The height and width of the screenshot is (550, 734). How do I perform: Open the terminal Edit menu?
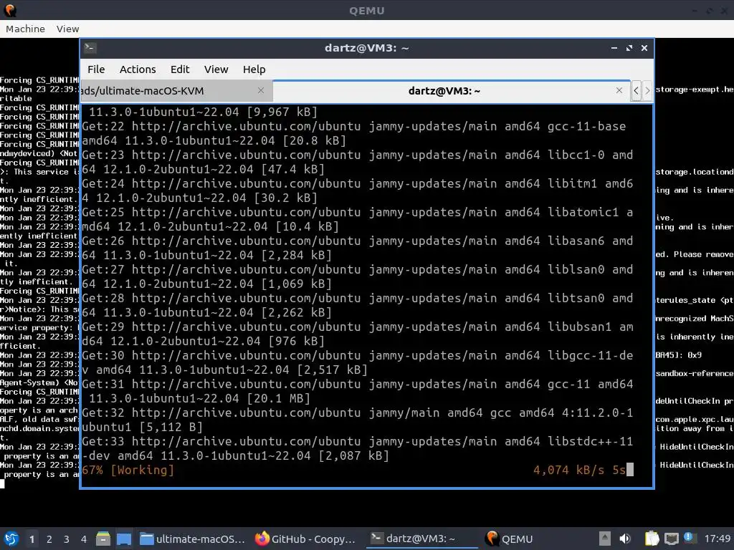click(x=180, y=69)
